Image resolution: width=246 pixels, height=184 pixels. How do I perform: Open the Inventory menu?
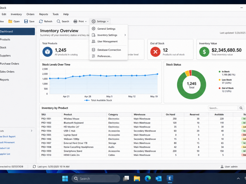coord(16,14)
